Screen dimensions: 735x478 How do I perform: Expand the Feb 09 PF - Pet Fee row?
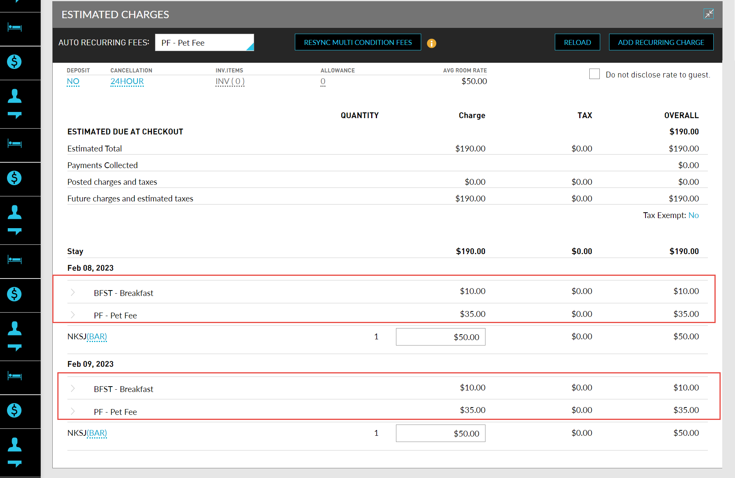[x=73, y=411]
